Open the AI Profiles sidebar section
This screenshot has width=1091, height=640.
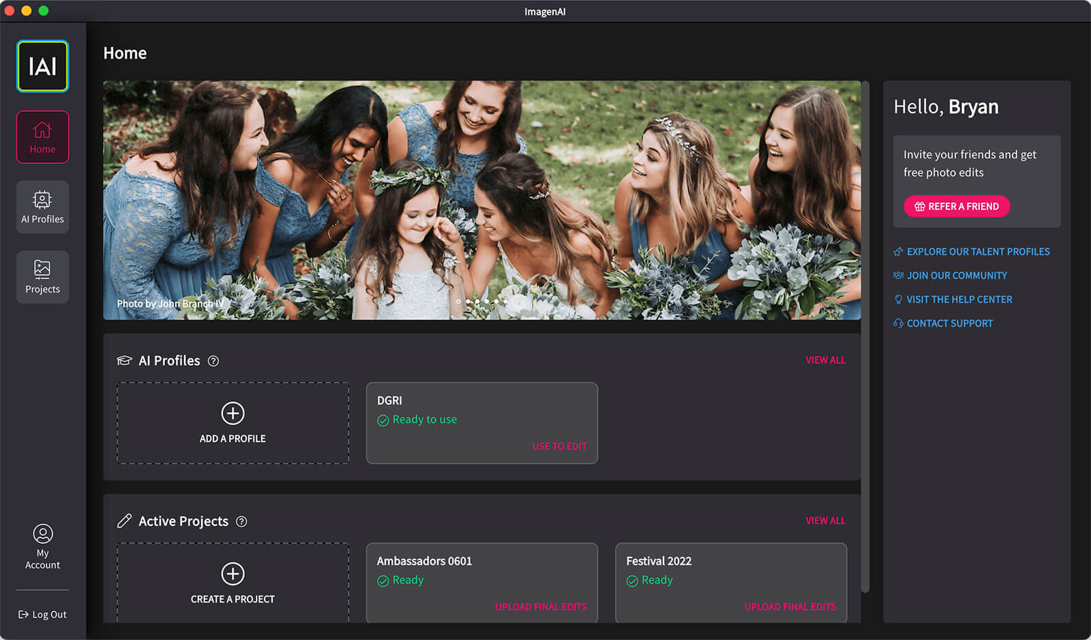click(42, 207)
